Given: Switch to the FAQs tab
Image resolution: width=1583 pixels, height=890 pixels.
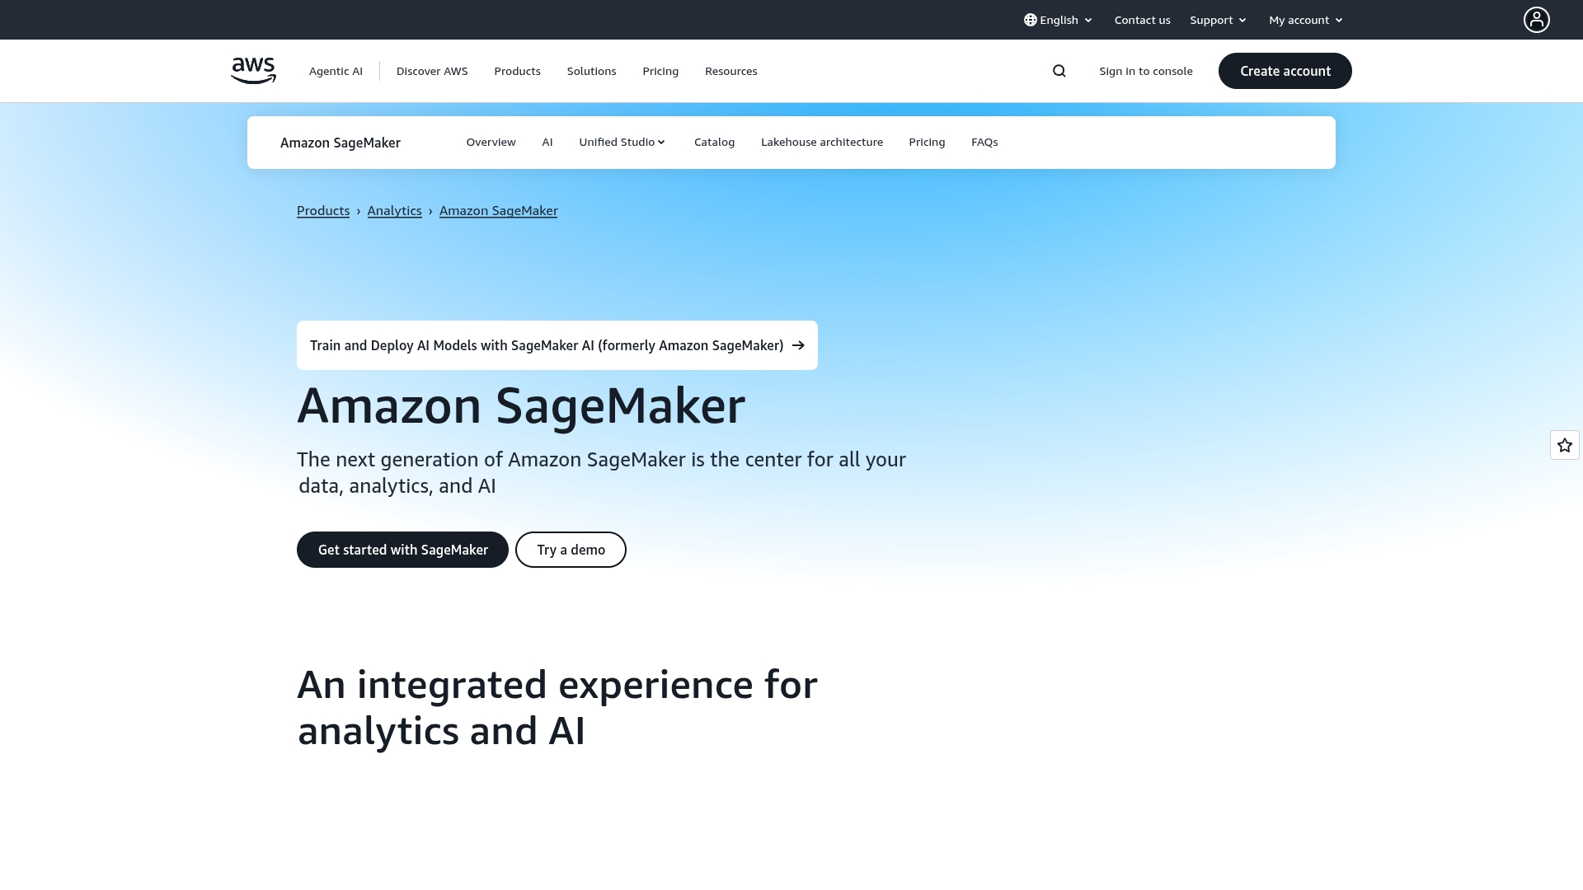Looking at the screenshot, I should click(984, 142).
